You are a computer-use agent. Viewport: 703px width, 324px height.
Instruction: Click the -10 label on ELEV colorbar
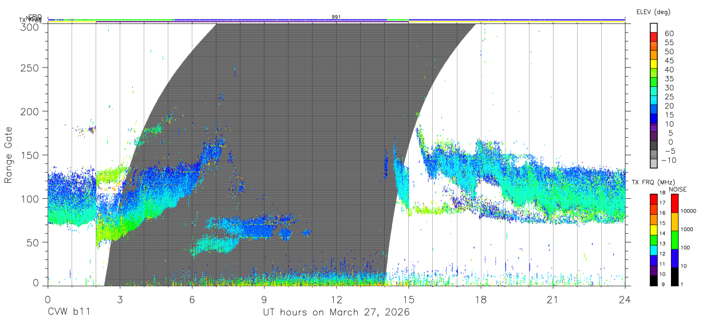pos(669,160)
